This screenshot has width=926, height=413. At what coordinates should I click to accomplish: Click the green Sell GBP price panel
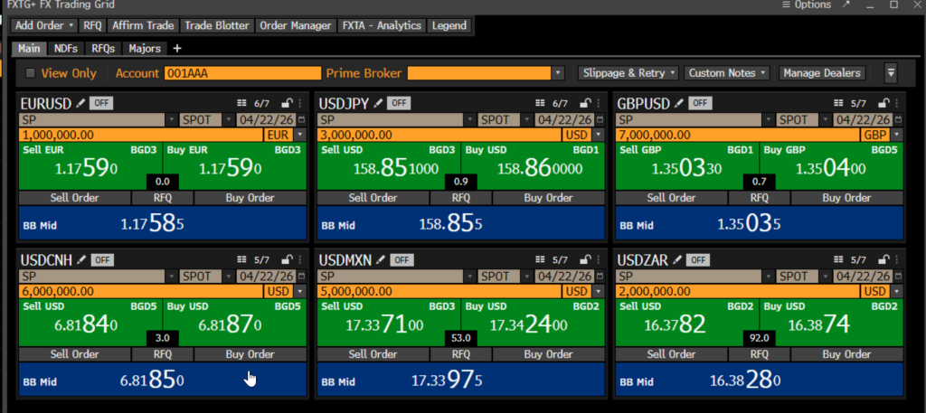pyautogui.click(x=685, y=167)
